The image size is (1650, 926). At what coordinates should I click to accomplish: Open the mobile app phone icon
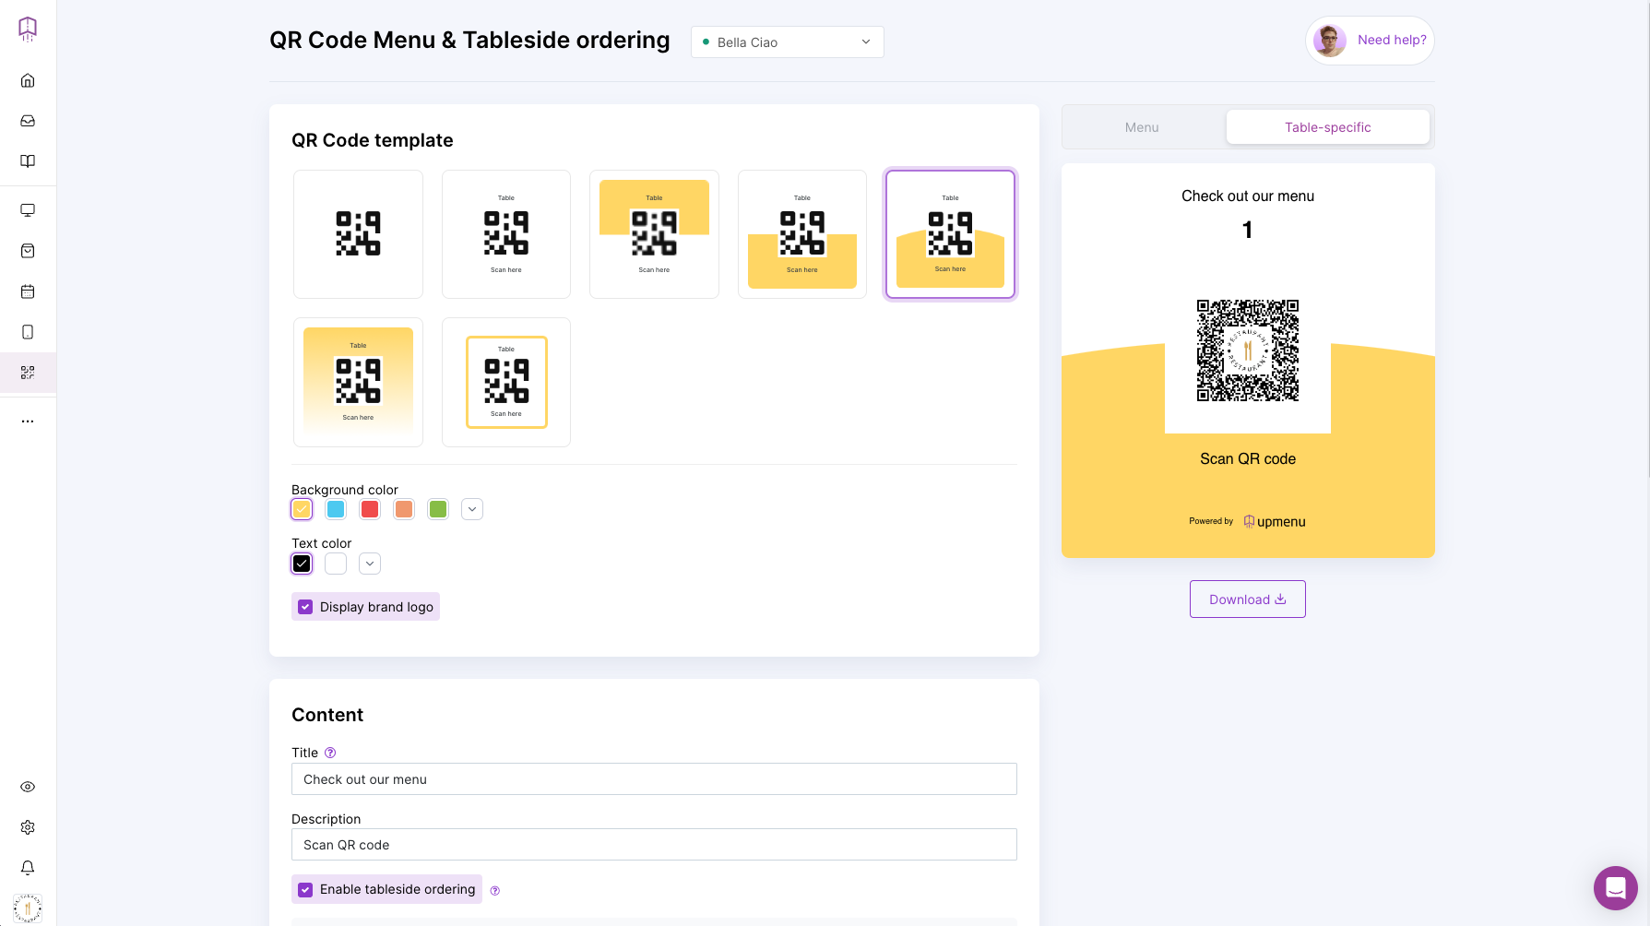tap(28, 332)
